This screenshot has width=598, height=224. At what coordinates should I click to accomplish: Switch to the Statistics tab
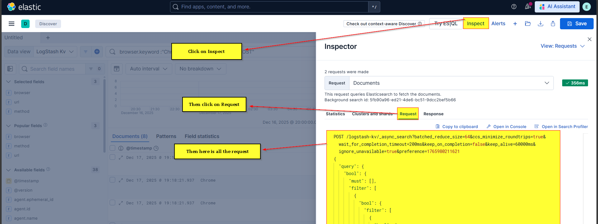point(335,114)
